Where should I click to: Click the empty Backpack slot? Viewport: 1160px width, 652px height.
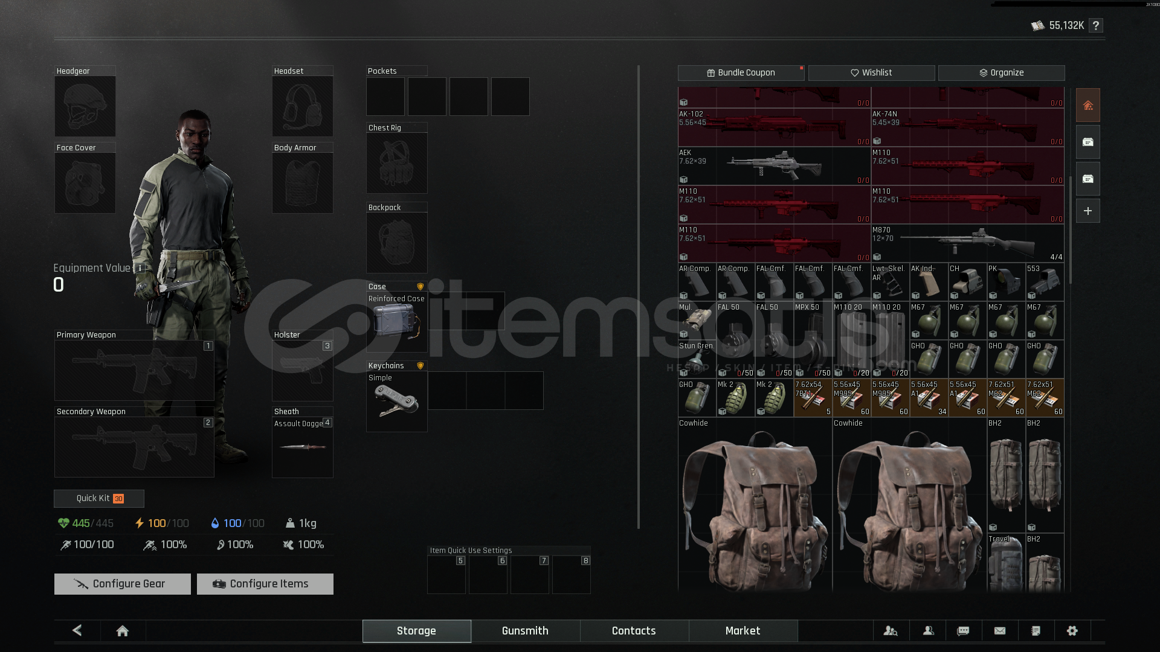click(x=396, y=243)
